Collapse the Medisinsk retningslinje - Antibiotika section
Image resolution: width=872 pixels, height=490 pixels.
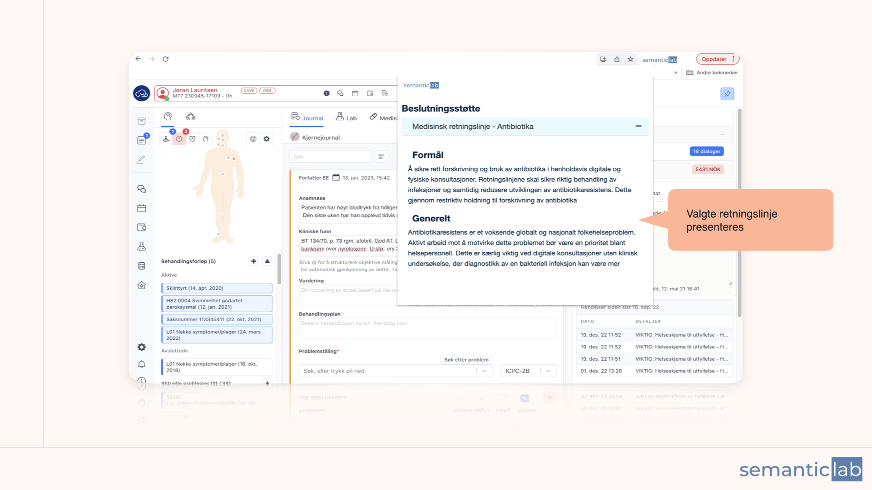639,126
